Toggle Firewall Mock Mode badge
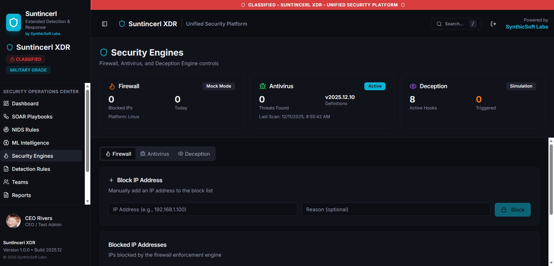This screenshot has height=266, width=554. click(x=218, y=86)
